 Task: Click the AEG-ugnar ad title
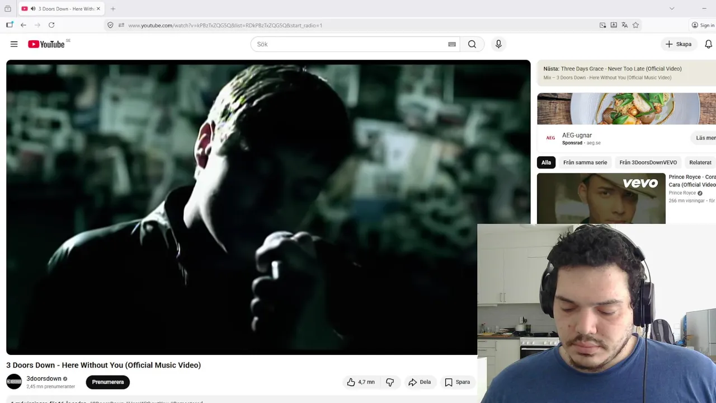click(577, 135)
